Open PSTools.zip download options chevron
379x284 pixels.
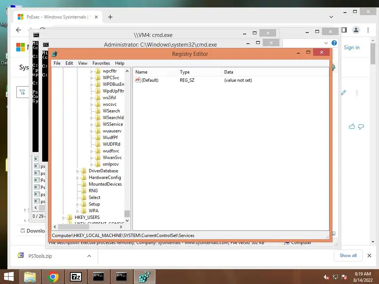pyautogui.click(x=89, y=256)
